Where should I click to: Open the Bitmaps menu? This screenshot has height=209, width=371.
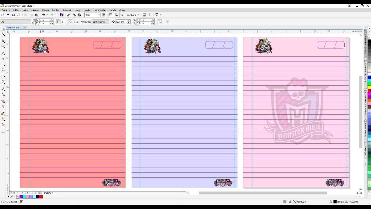tap(67, 10)
